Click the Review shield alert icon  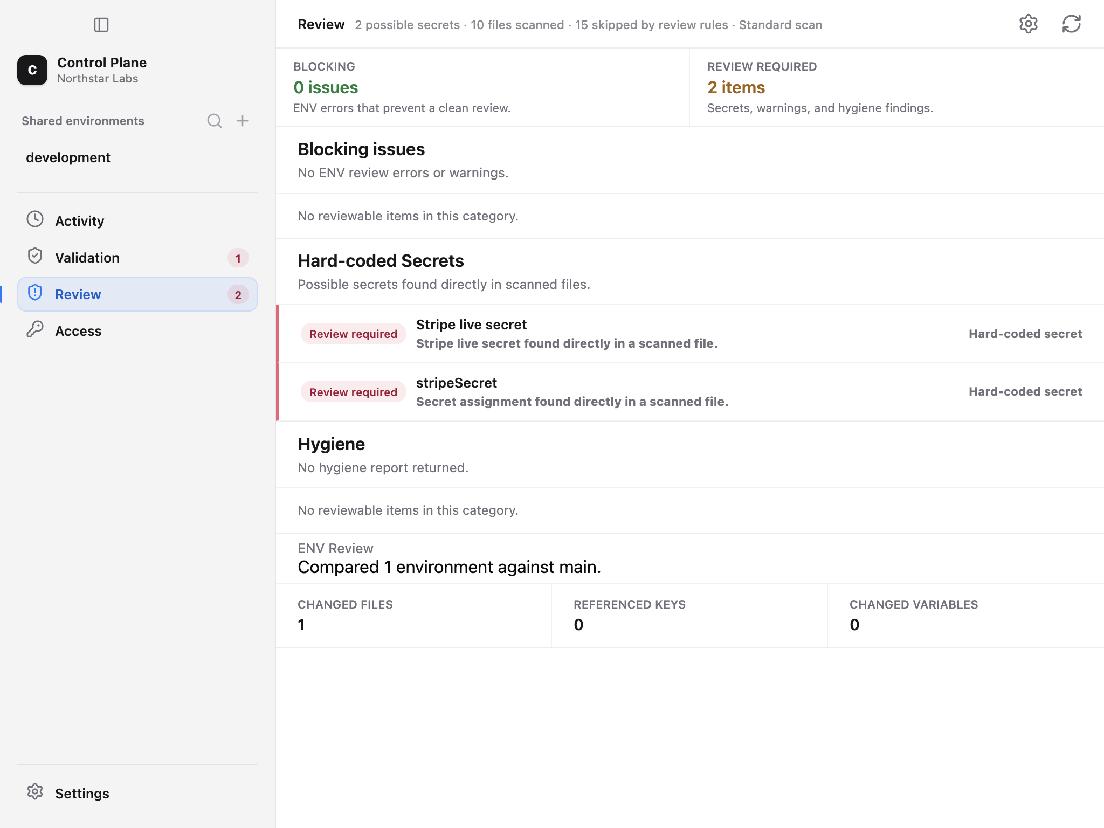[x=35, y=293]
